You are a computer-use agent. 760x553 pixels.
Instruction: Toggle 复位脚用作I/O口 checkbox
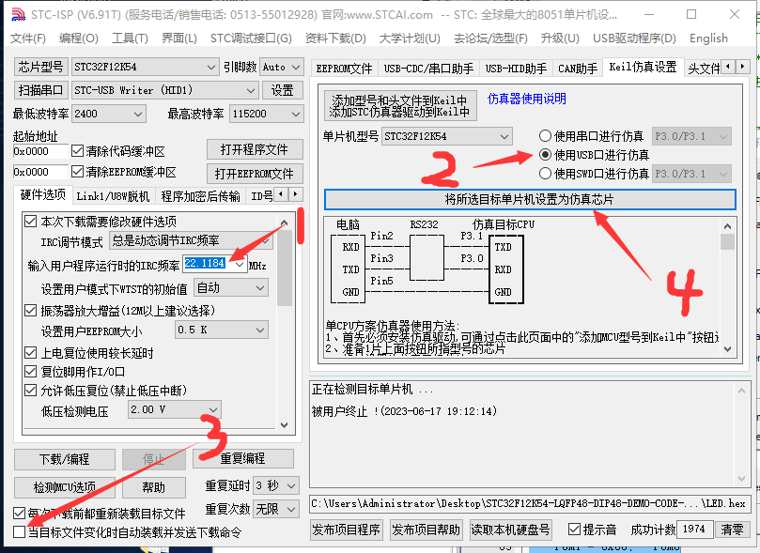pyautogui.click(x=31, y=372)
